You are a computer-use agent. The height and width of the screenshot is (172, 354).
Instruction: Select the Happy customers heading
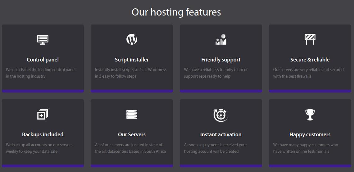pyautogui.click(x=310, y=134)
